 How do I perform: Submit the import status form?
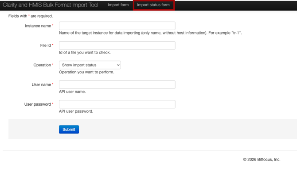pos(69,130)
